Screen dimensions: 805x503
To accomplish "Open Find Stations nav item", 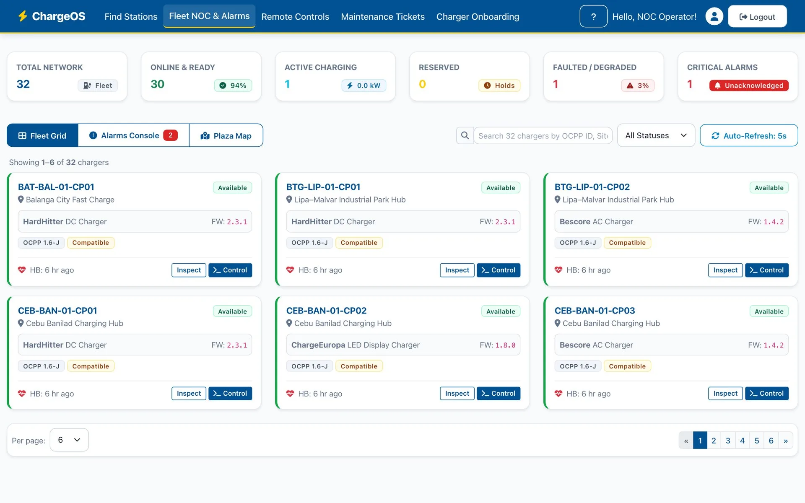I will click(131, 16).
